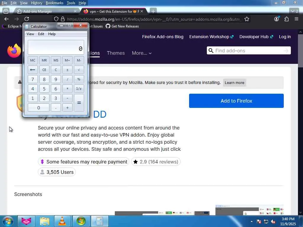The height and width of the screenshot is (227, 303).
Task: Click the digit 7 in Calculator
Action: click(x=33, y=79)
